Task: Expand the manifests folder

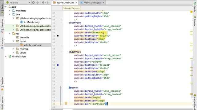Action: tap(10, 11)
